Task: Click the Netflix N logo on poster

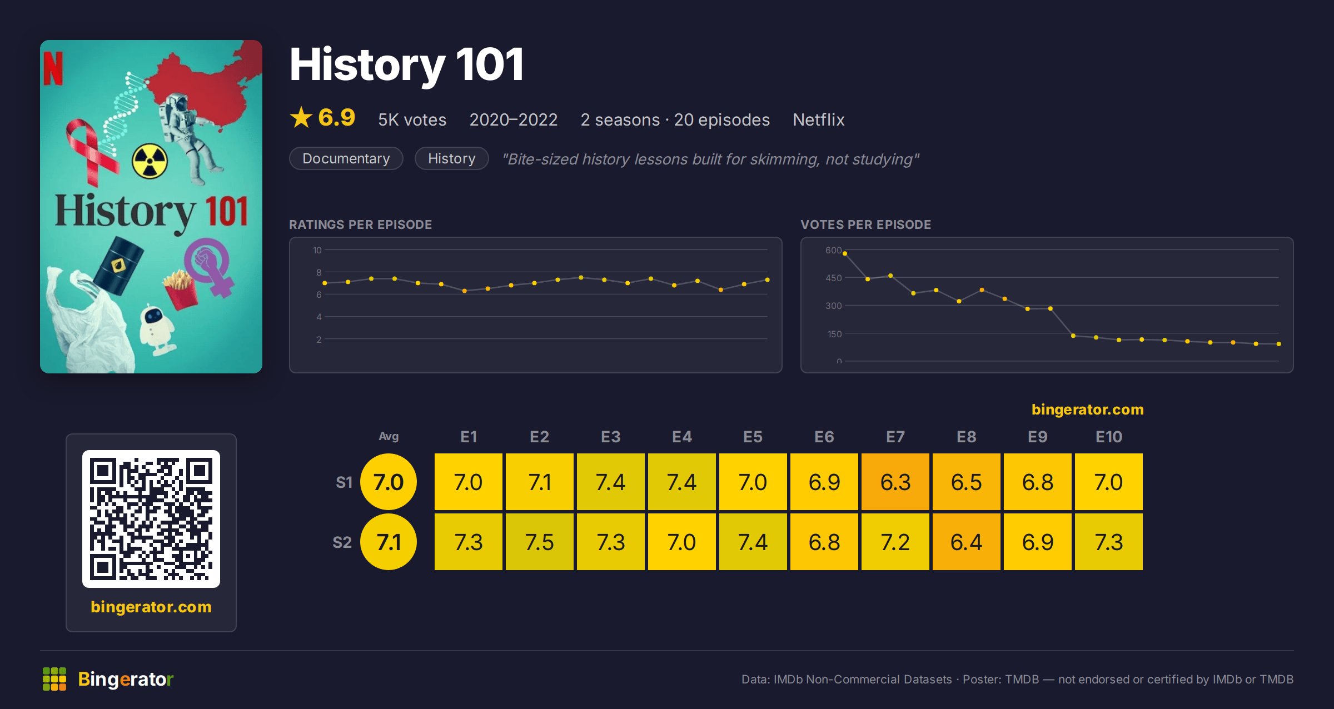Action: (x=53, y=68)
